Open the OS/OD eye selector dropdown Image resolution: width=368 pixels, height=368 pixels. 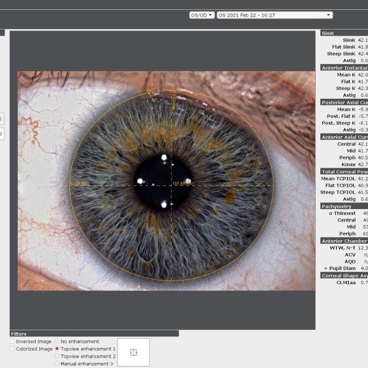[x=202, y=15]
